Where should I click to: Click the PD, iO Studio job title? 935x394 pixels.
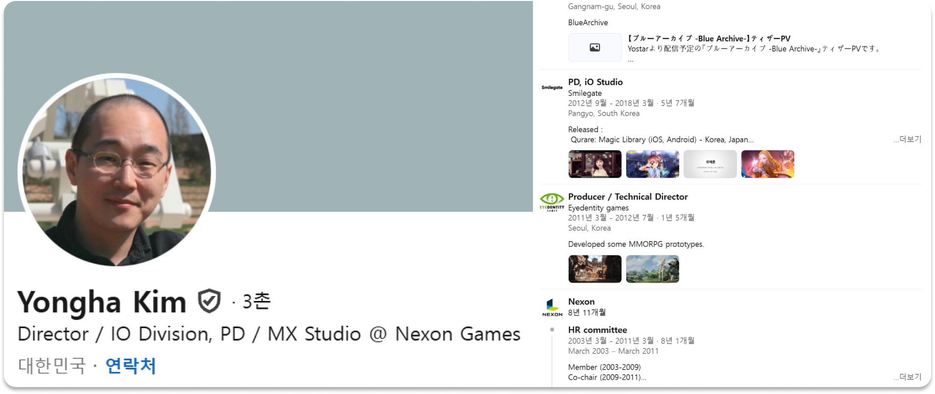tap(595, 82)
